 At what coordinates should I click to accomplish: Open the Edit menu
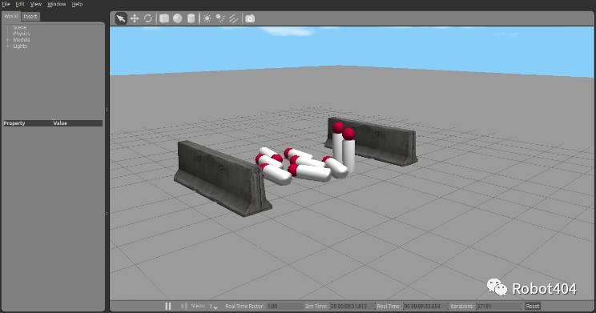tap(20, 4)
